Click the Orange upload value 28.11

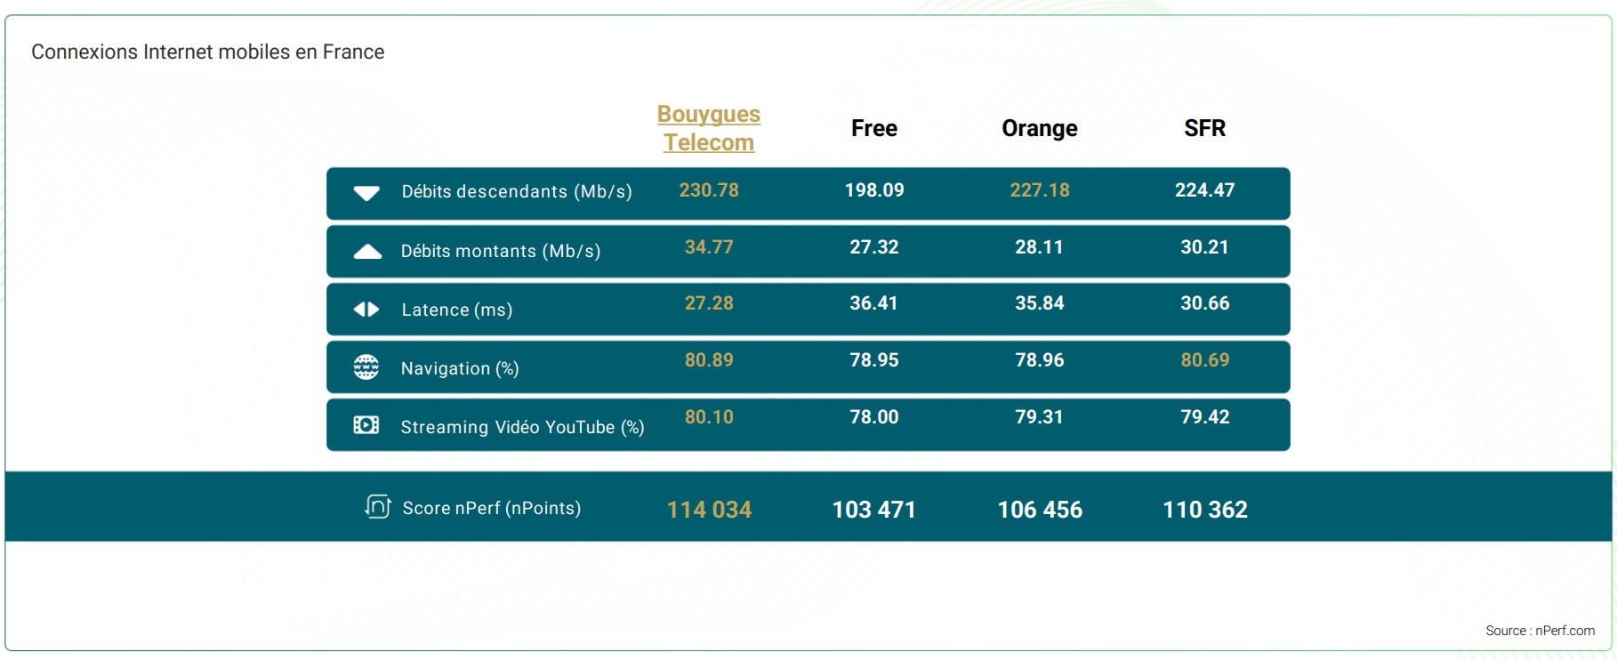1040,247
